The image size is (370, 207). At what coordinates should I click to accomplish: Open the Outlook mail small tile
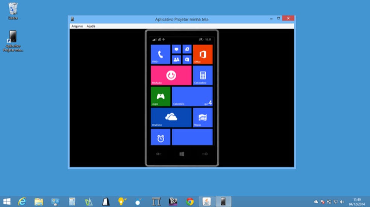coord(187,60)
